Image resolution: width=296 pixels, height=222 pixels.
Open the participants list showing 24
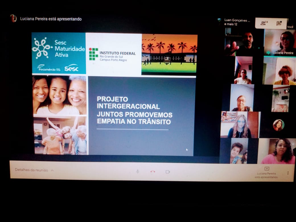point(264,23)
